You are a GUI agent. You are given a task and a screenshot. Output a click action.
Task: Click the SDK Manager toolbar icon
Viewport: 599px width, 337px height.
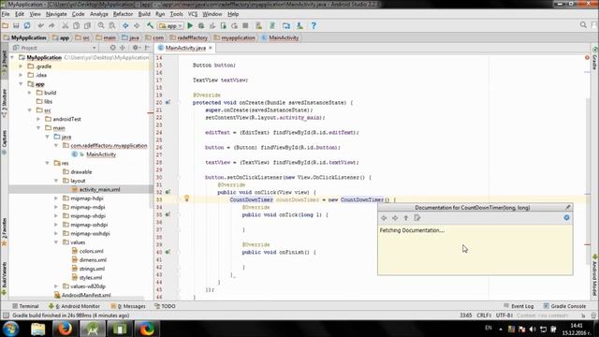coord(299,25)
